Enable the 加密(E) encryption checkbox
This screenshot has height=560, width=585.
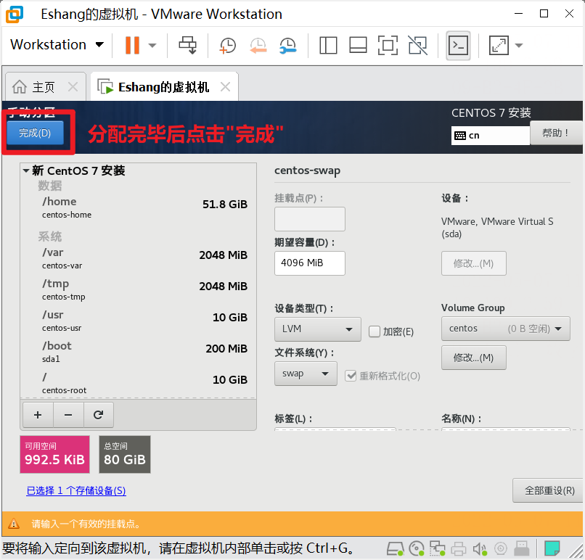(375, 332)
